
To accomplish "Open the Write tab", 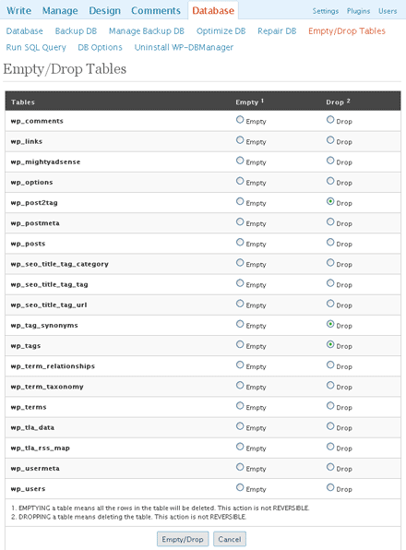I will [19, 10].
